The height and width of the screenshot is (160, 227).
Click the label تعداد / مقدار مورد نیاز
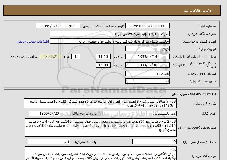coord(199,142)
